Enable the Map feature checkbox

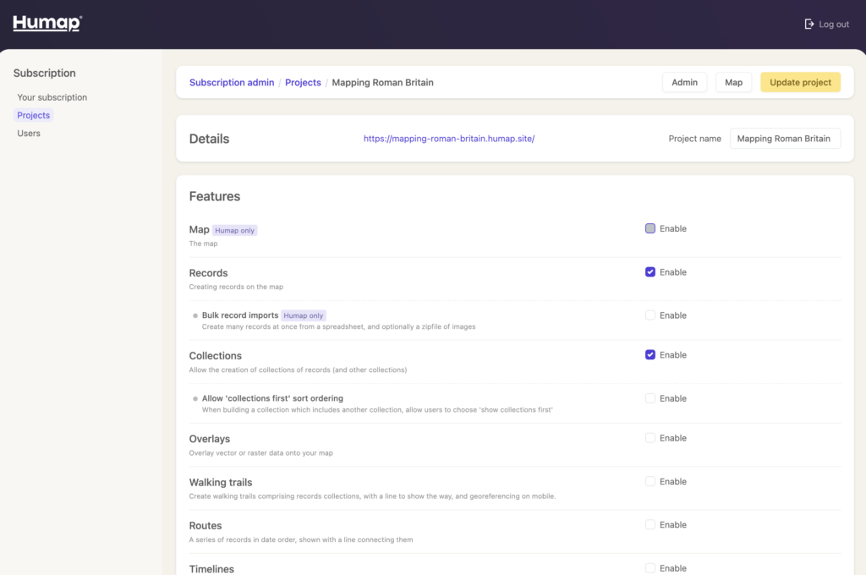pos(650,228)
